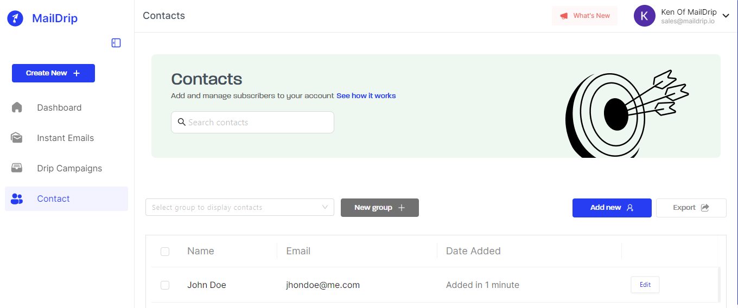Screen dimensions: 738x308
Task: Focus the Search contacts field
Action: click(x=252, y=123)
